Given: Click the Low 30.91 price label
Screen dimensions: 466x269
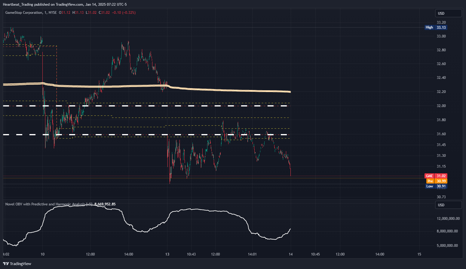Looking at the screenshot, I should (x=436, y=186).
